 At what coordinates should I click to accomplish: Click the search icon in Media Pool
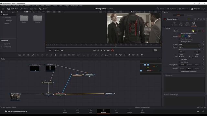(x=33, y=12)
